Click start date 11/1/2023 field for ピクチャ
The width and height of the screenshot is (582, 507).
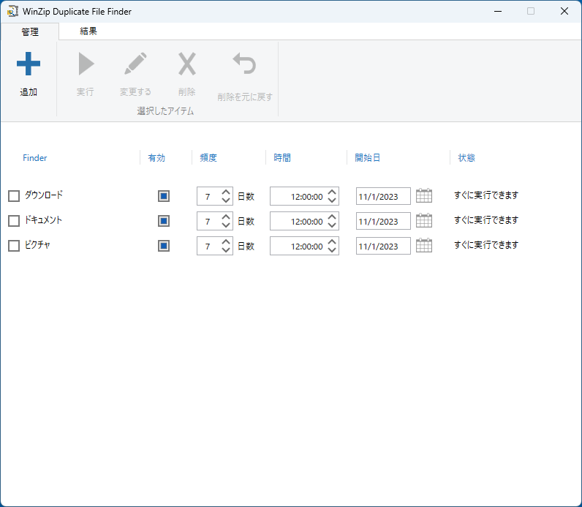[383, 246]
